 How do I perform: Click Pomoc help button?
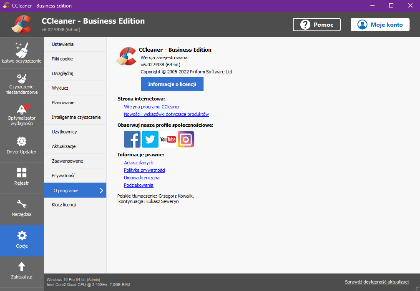tap(317, 25)
